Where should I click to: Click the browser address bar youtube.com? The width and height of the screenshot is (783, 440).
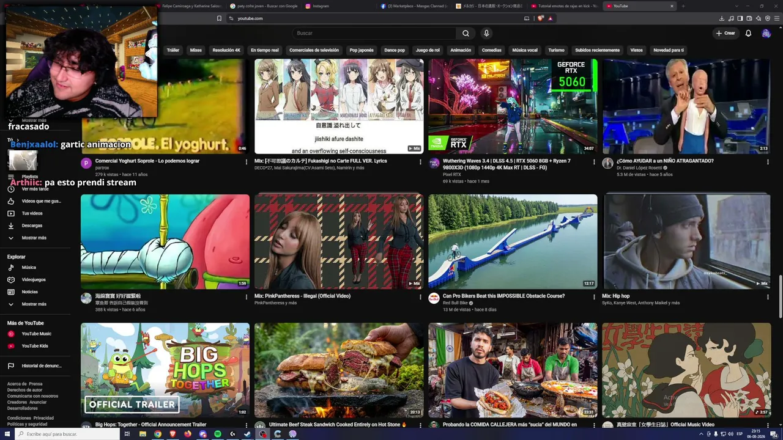(x=373, y=18)
